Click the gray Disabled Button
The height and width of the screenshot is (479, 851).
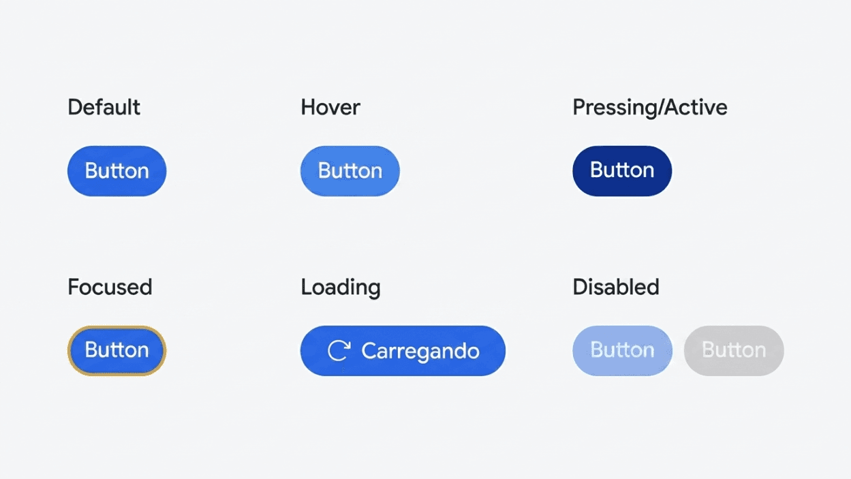(x=734, y=350)
